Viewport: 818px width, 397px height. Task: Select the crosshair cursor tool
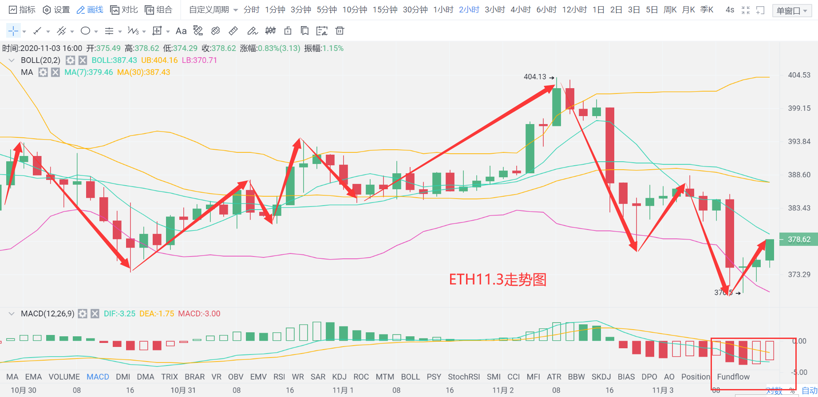[x=13, y=31]
